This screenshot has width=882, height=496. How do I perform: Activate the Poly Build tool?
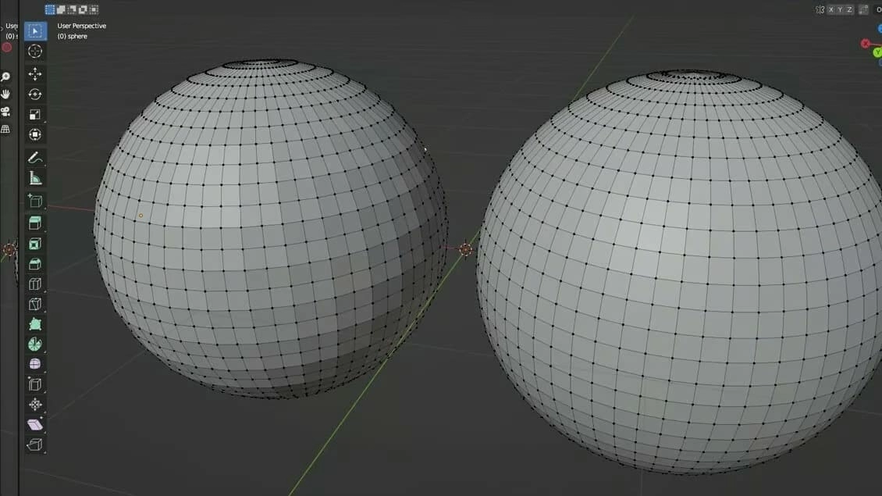(x=34, y=323)
